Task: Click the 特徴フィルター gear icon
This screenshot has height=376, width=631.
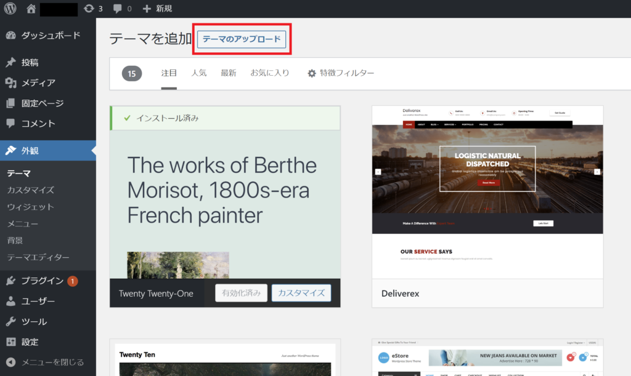Action: click(x=312, y=73)
